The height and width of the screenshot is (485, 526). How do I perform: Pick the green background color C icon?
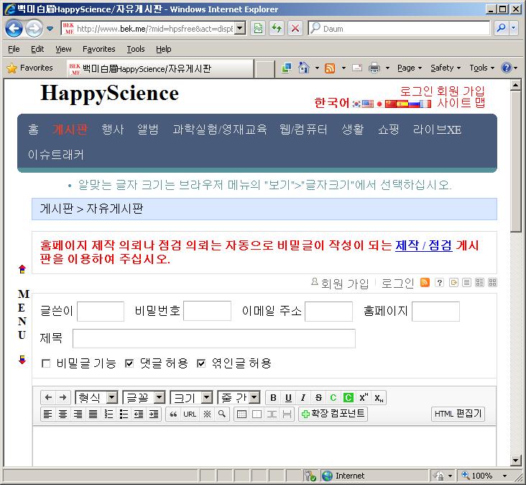pos(349,398)
